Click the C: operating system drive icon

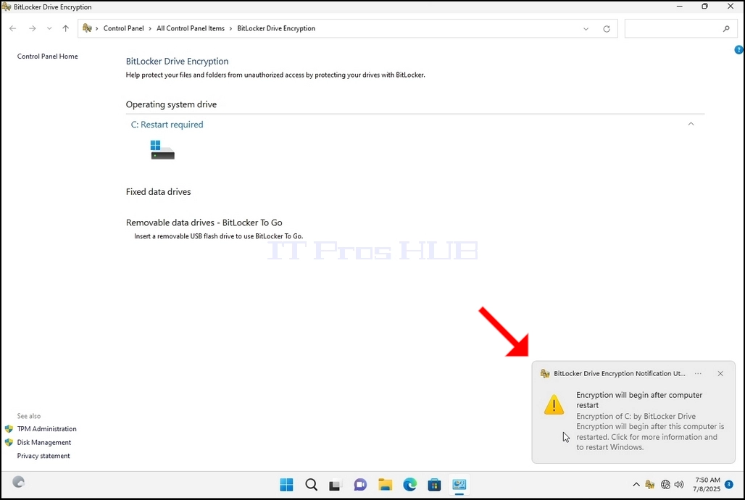pos(162,150)
